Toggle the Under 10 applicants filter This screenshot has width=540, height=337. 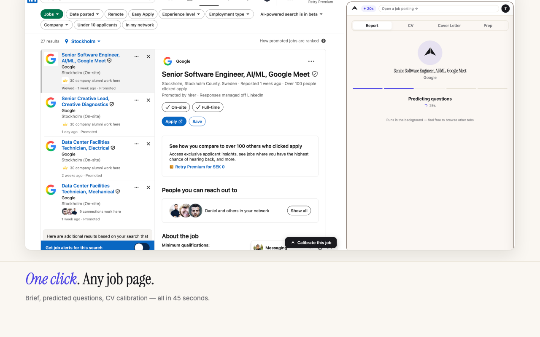(x=97, y=25)
